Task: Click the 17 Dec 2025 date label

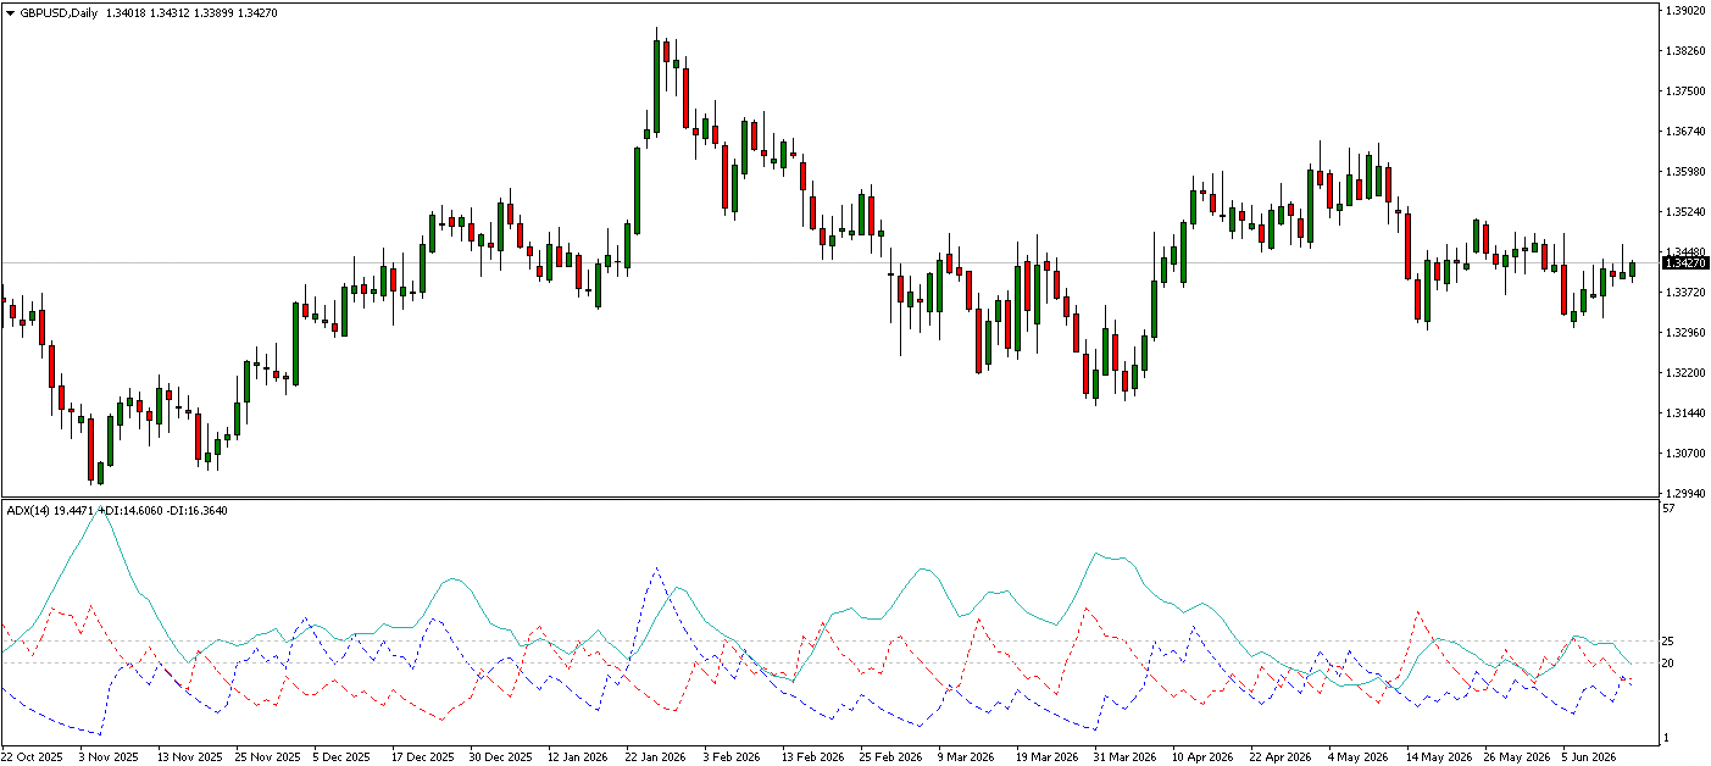Action: click(x=423, y=757)
